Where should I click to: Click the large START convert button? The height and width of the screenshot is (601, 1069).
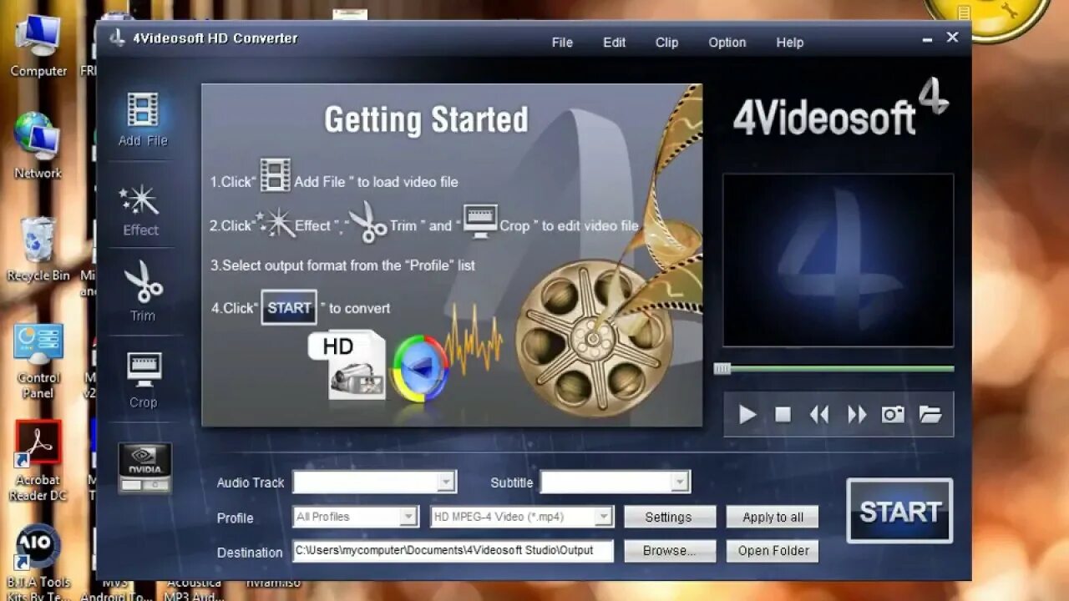(x=899, y=511)
